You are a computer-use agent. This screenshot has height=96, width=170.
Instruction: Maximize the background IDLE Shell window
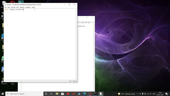pyautogui.click(x=87, y=18)
